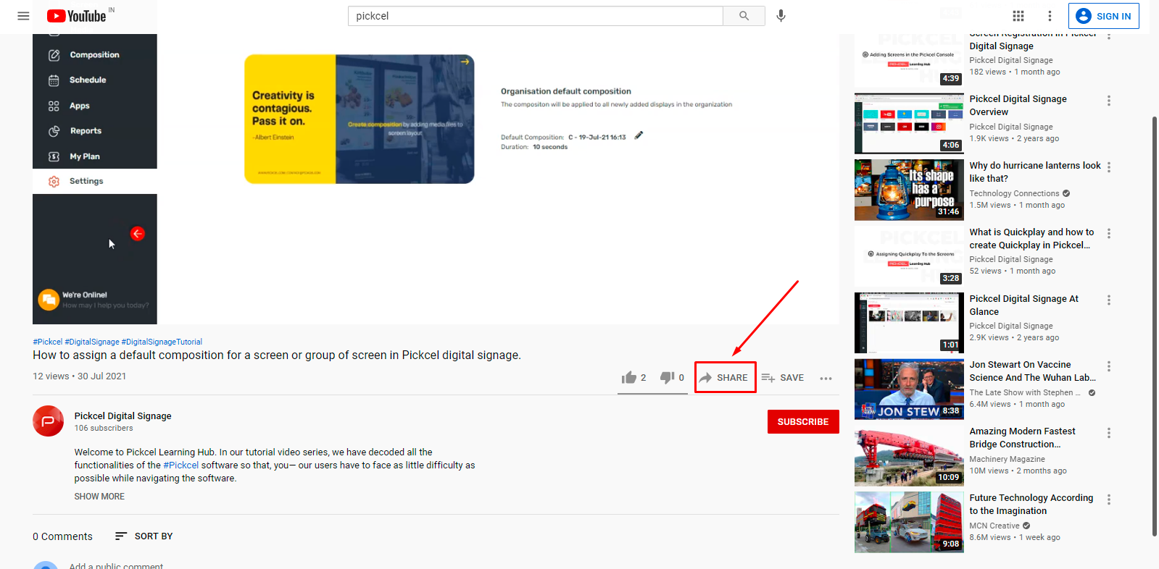
Task: Open the Jon Stewart video thumbnail
Action: 909,389
